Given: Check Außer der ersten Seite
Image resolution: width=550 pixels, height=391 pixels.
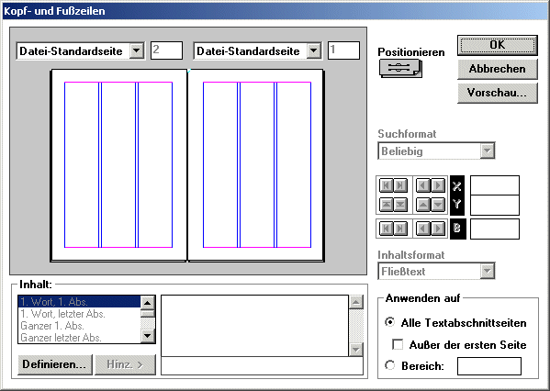Looking at the screenshot, I should pos(398,344).
